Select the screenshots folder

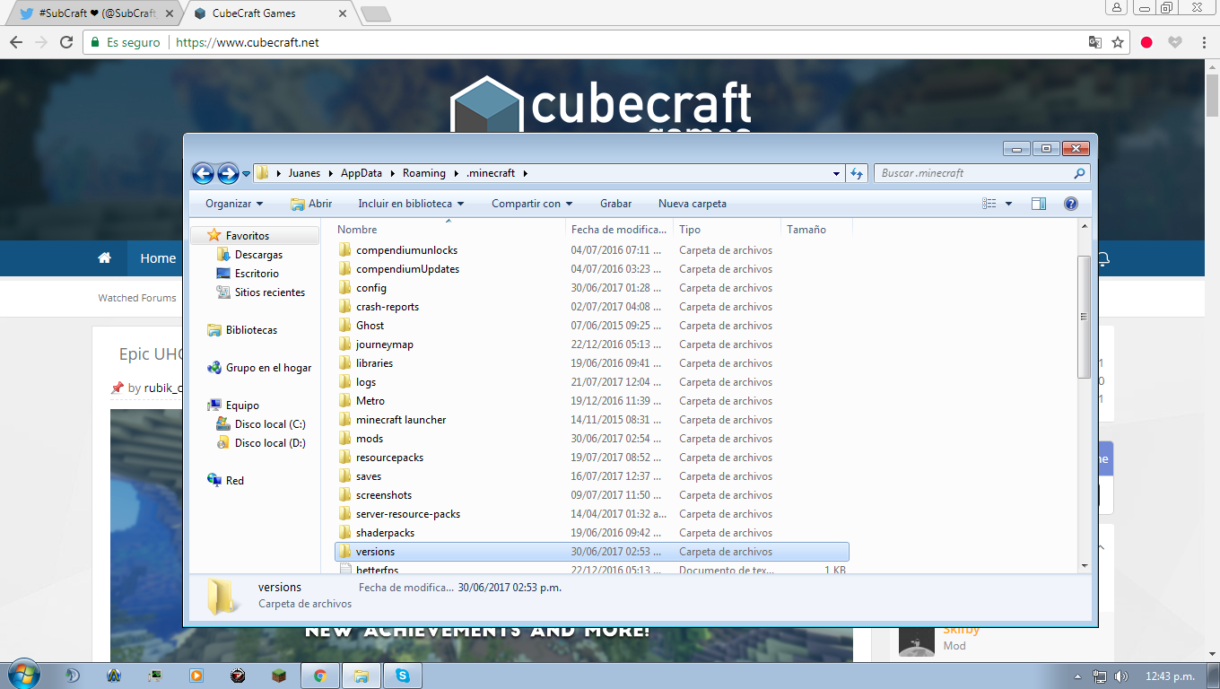click(x=592, y=495)
